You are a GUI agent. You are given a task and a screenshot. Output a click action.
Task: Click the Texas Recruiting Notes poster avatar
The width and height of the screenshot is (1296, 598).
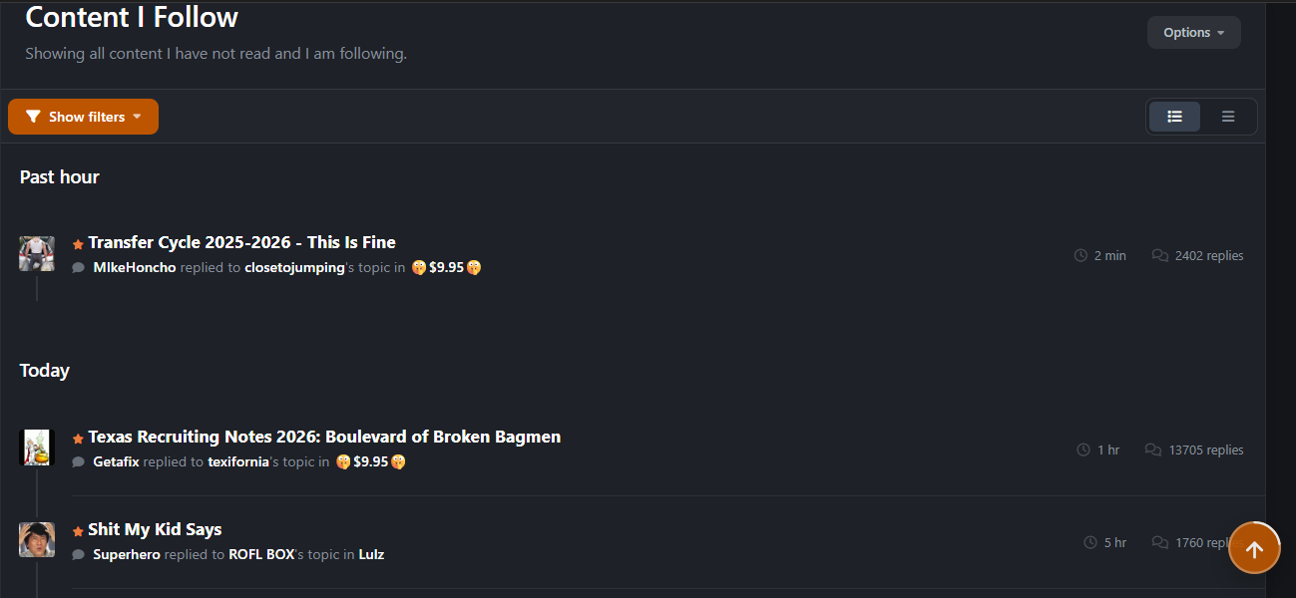click(x=37, y=448)
